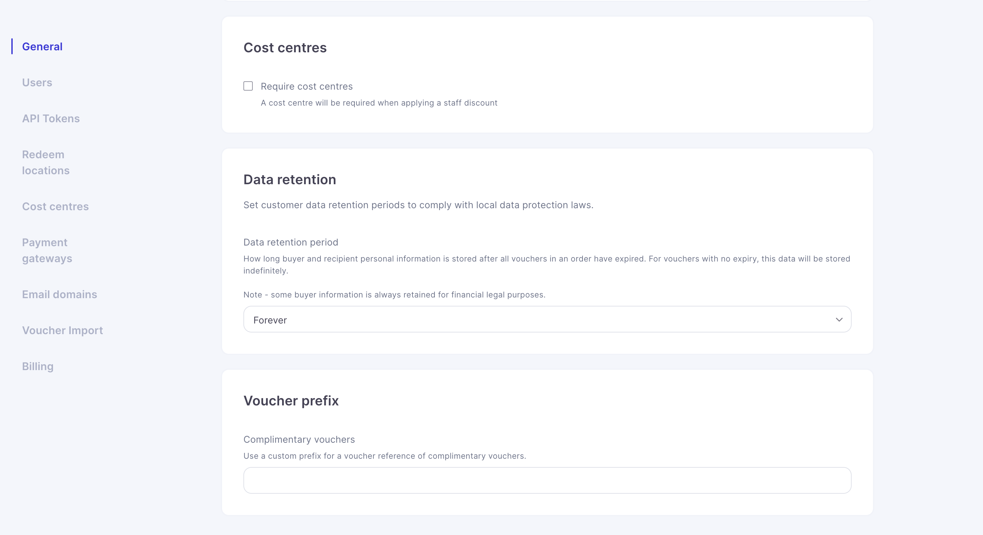Click the Cost centres card heading
This screenshot has width=983, height=535.
point(285,48)
